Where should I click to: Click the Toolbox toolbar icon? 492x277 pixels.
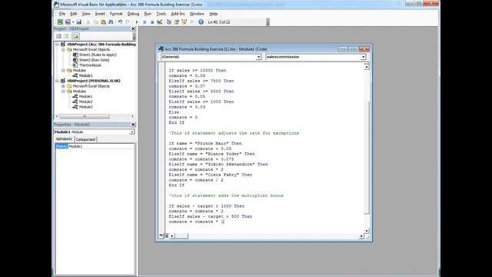pos(191,22)
